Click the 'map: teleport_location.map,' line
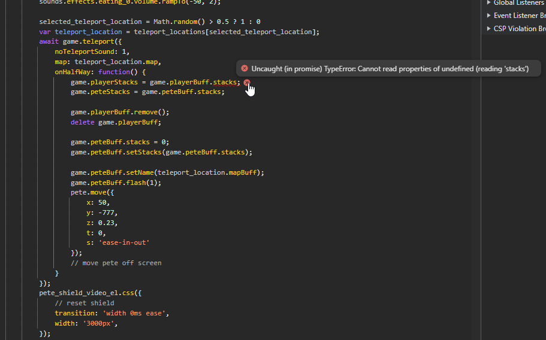This screenshot has width=546, height=340. (x=108, y=62)
